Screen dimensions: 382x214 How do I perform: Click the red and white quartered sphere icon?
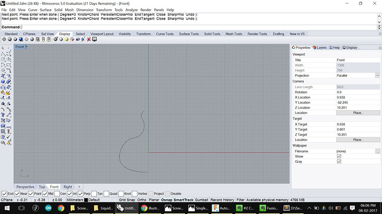pyautogui.click(x=72, y=39)
